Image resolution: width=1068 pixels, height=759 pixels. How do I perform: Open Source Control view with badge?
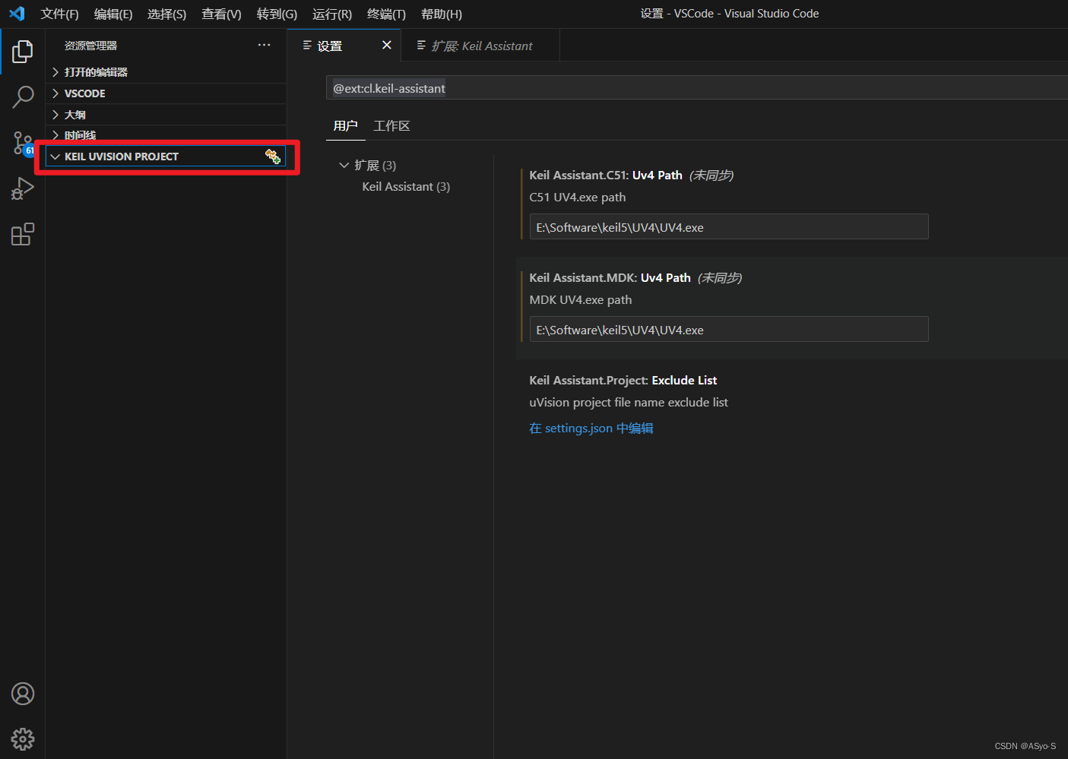click(23, 143)
